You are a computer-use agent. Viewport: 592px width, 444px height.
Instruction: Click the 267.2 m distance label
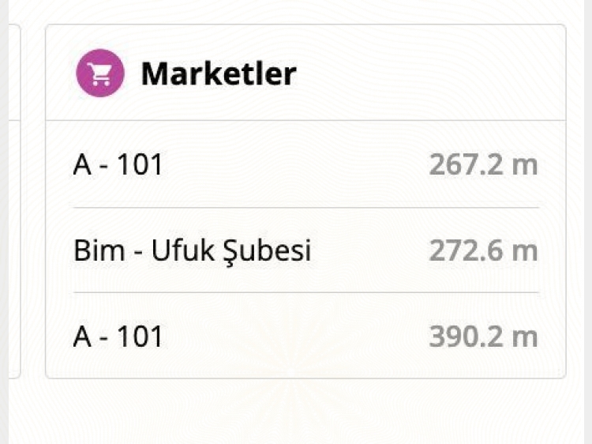(483, 165)
